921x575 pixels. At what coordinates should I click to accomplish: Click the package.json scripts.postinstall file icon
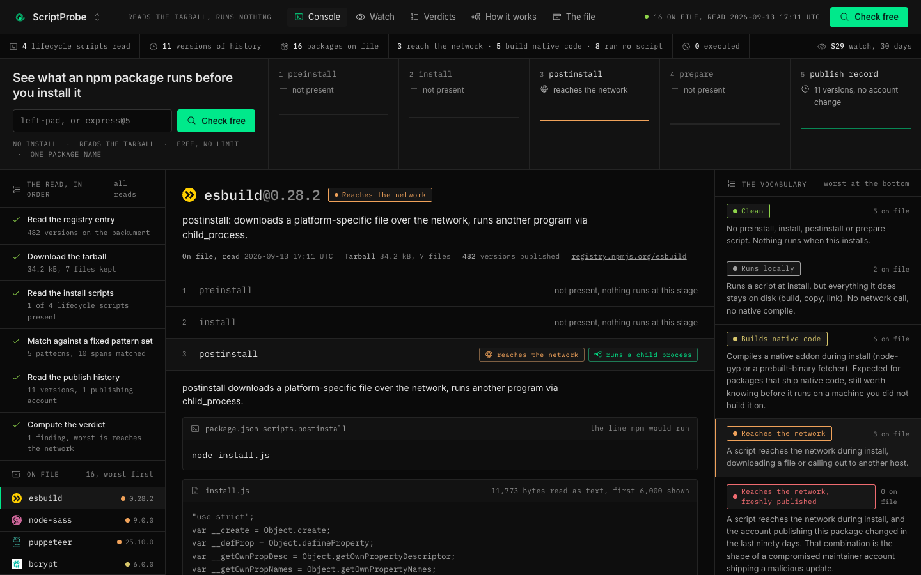click(x=195, y=429)
